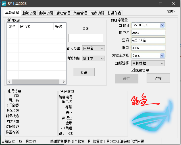Open the 角色管理 tab

80,13
